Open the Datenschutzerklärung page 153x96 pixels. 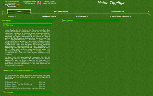click(x=121, y=16)
